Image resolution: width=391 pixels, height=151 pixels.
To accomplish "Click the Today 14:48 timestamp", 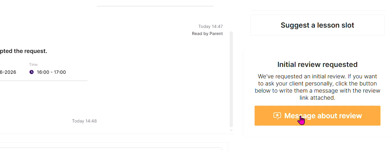I will [84, 121].
